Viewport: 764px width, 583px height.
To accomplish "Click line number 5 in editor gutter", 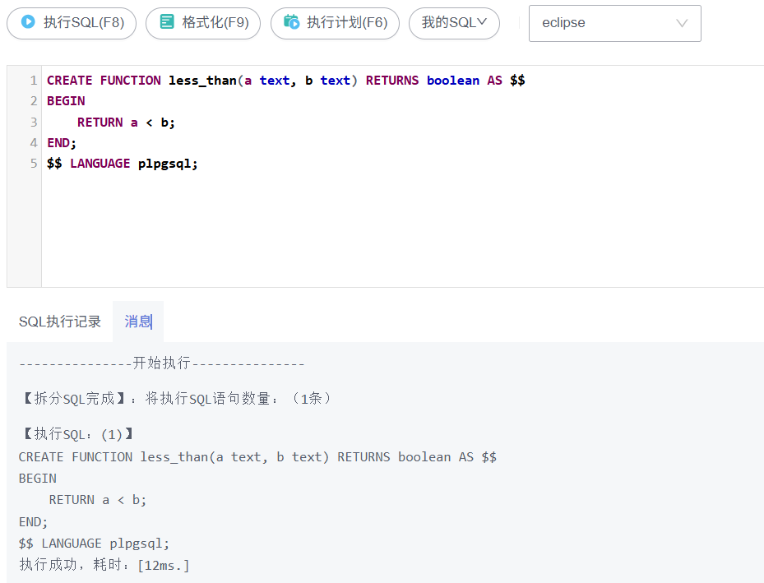I will click(x=34, y=163).
